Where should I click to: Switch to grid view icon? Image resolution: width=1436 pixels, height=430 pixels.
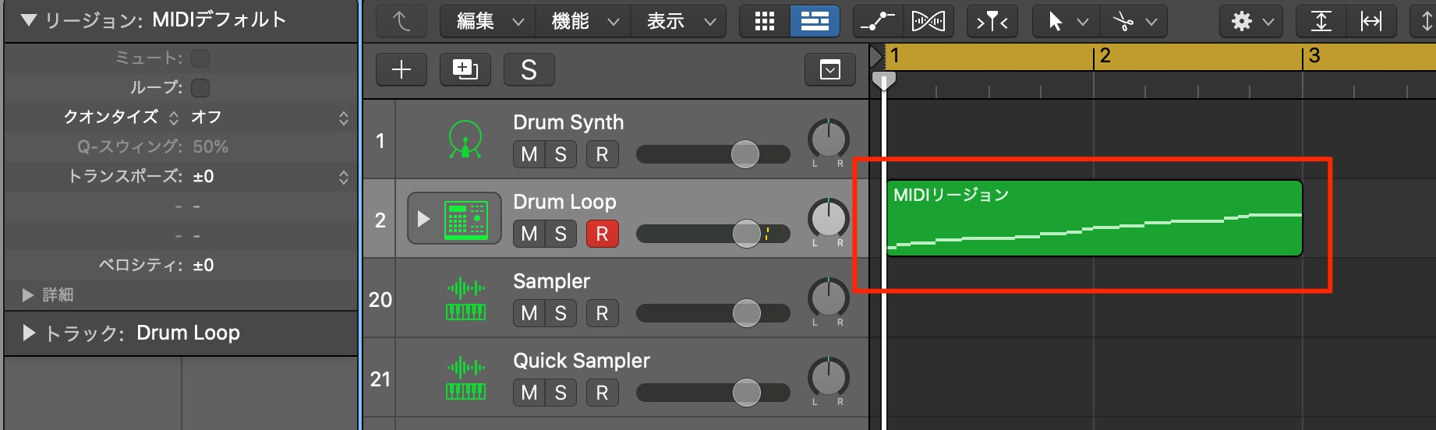coord(765,21)
